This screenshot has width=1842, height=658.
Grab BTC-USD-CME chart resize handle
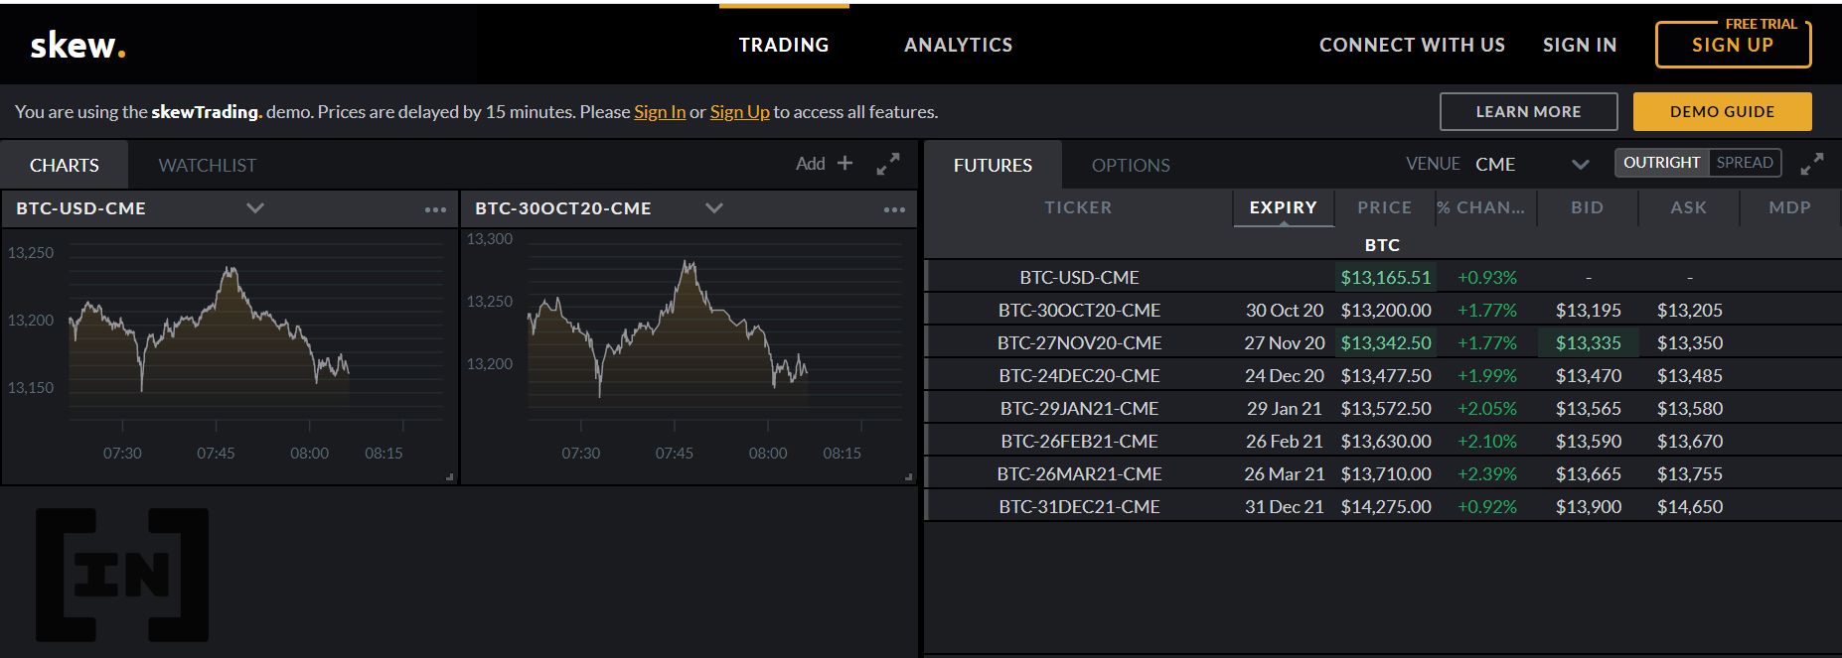click(x=450, y=477)
